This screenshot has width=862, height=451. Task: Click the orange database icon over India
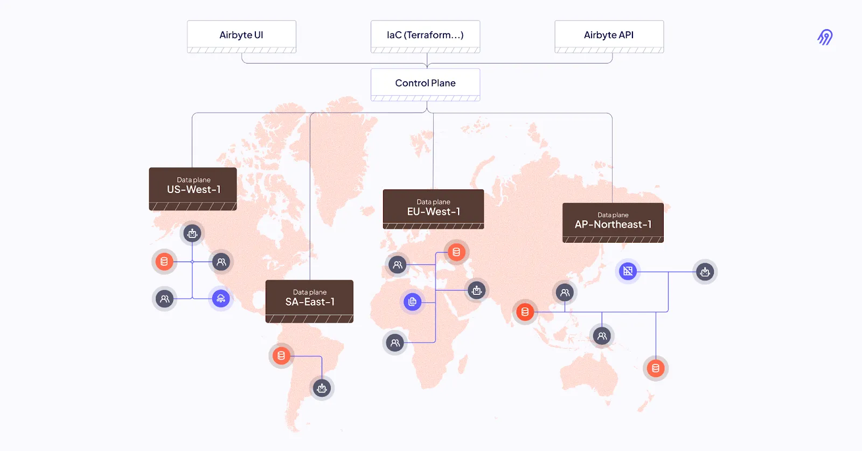pyautogui.click(x=525, y=312)
